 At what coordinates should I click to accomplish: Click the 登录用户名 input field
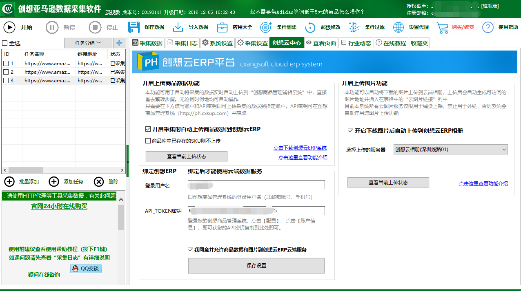(256, 185)
